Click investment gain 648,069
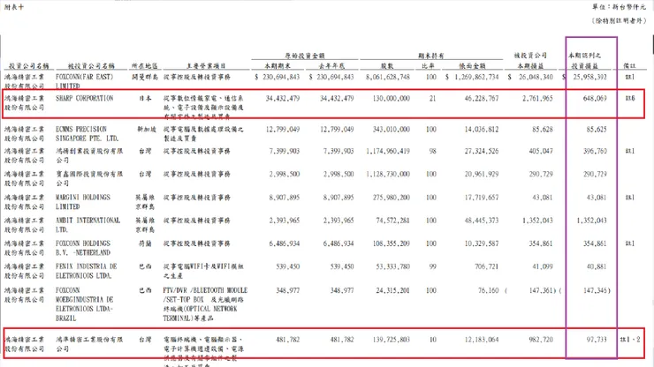This screenshot has height=367, width=654. (595, 98)
